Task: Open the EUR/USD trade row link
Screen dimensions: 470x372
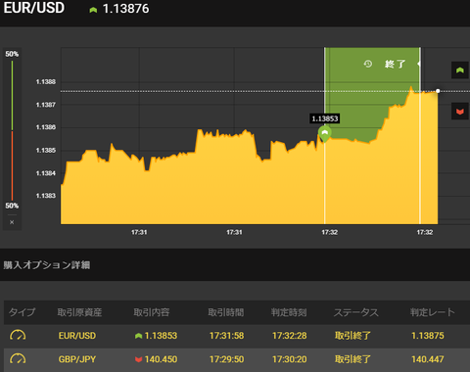Action: coord(77,336)
